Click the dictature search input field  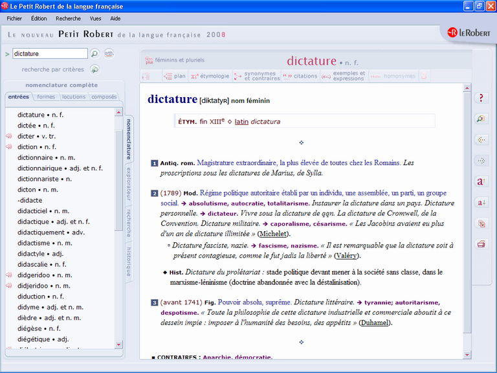[50, 54]
